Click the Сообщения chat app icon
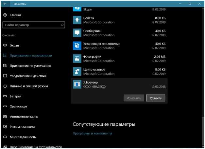205x149 pixels. 77,33
